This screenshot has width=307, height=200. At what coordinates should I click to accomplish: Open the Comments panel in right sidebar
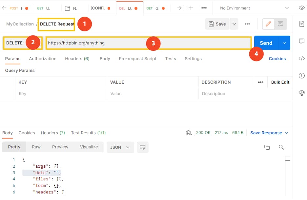coord(301,41)
